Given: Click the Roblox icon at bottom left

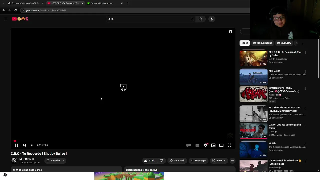Looking at the screenshot, I should click(x=5, y=175).
